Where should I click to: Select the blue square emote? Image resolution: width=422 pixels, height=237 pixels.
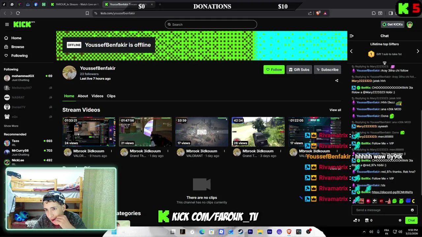pos(408,201)
